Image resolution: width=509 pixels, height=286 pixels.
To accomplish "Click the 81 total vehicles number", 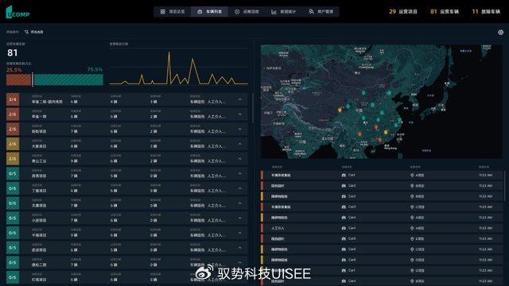I will point(13,53).
